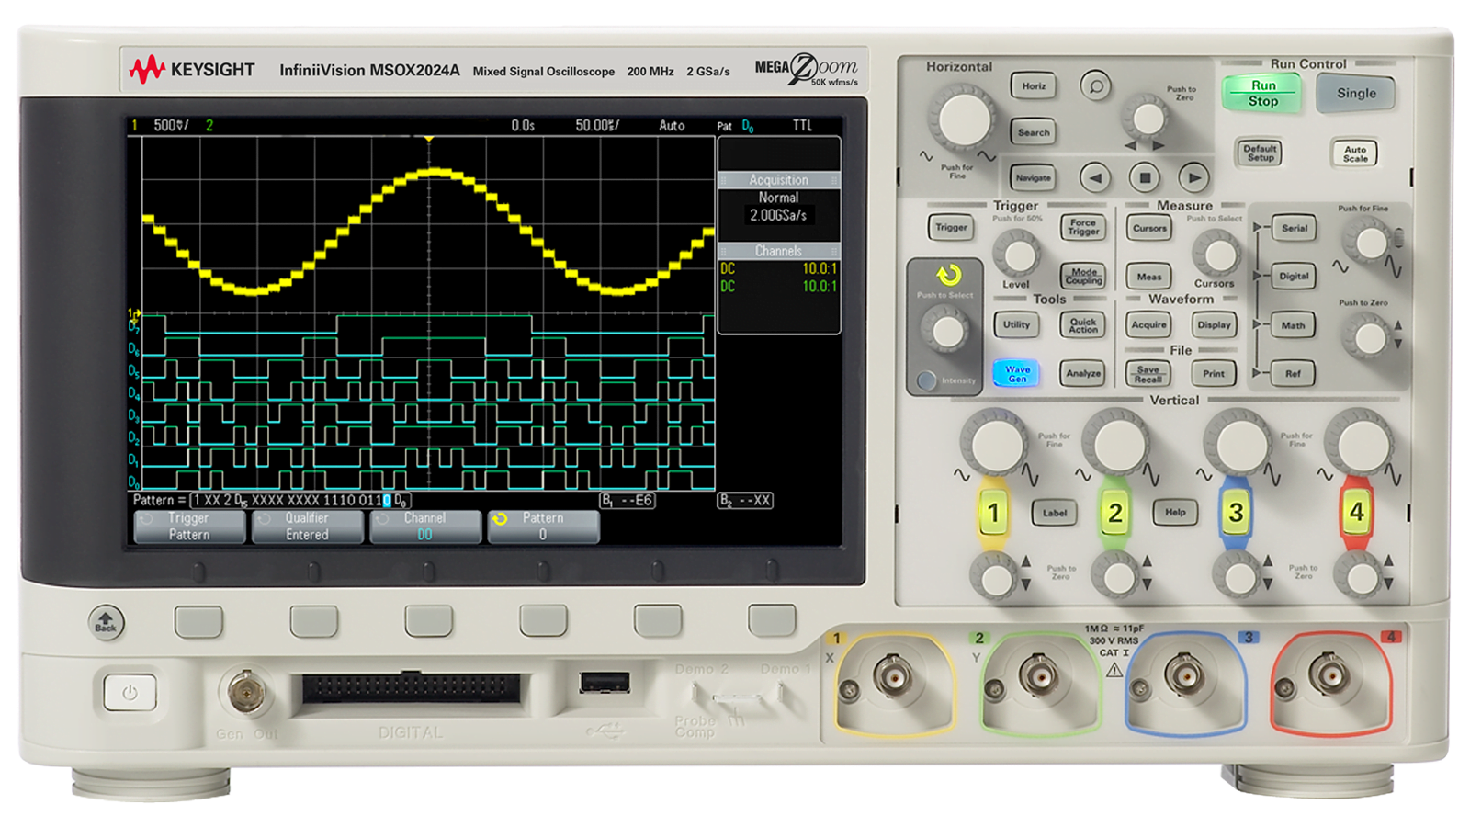Image resolution: width=1470 pixels, height=827 pixels.
Task: Click the Mode Coupling button
Action: [x=1083, y=276]
